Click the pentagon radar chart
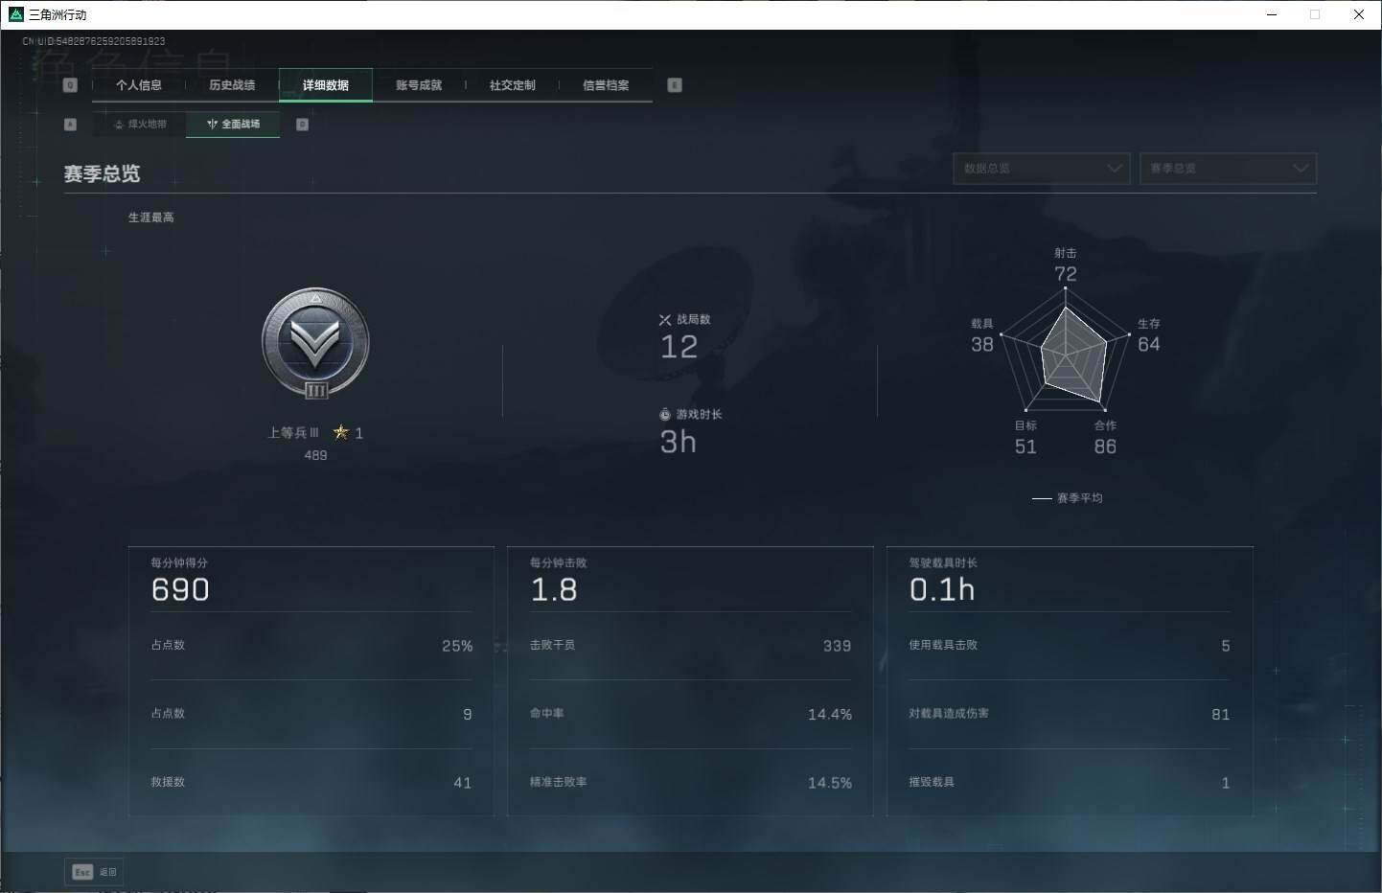This screenshot has width=1382, height=893. click(x=1065, y=352)
